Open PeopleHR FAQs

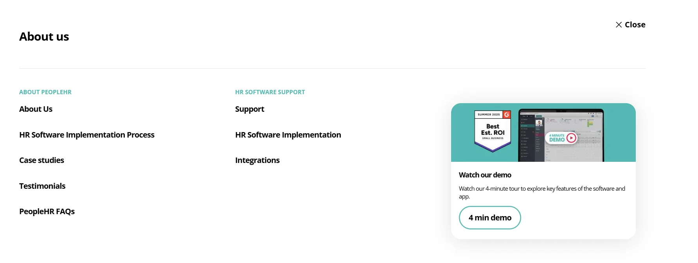tap(47, 211)
